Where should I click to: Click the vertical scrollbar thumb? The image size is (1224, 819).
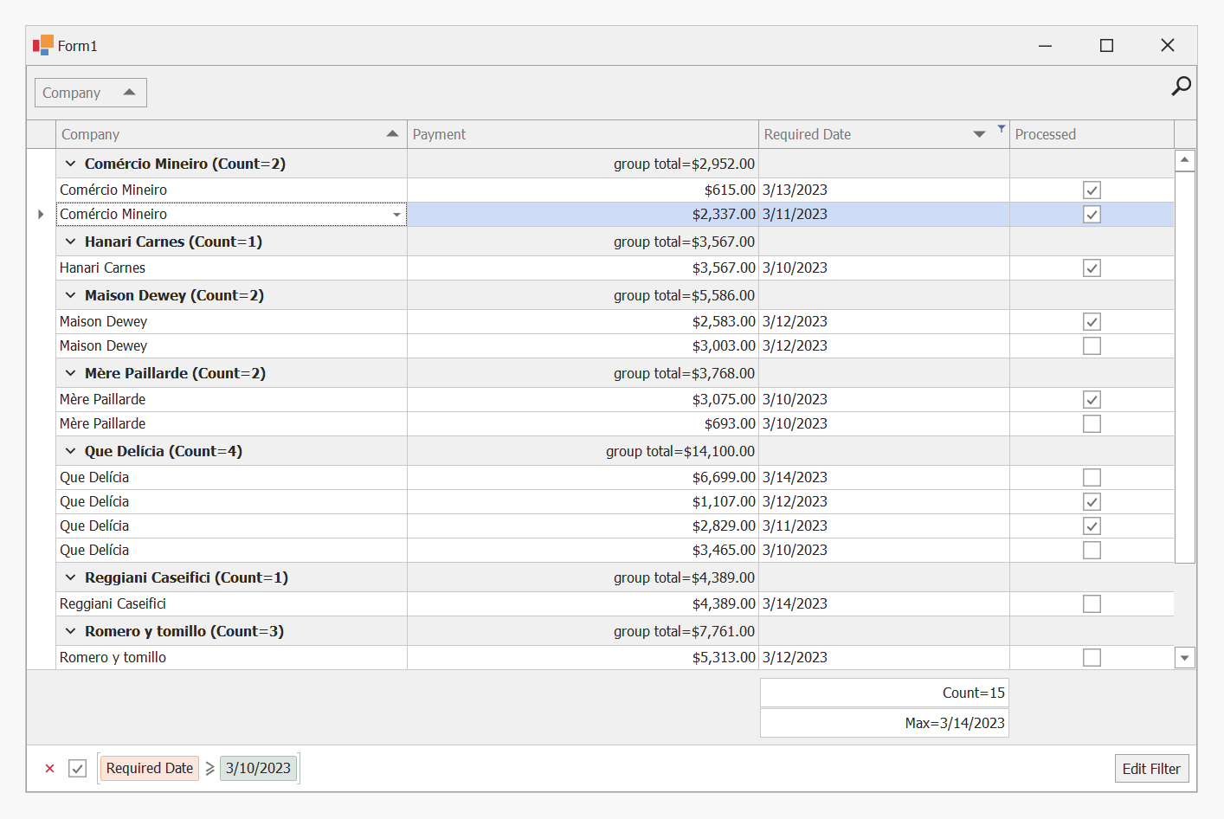pyautogui.click(x=1184, y=367)
